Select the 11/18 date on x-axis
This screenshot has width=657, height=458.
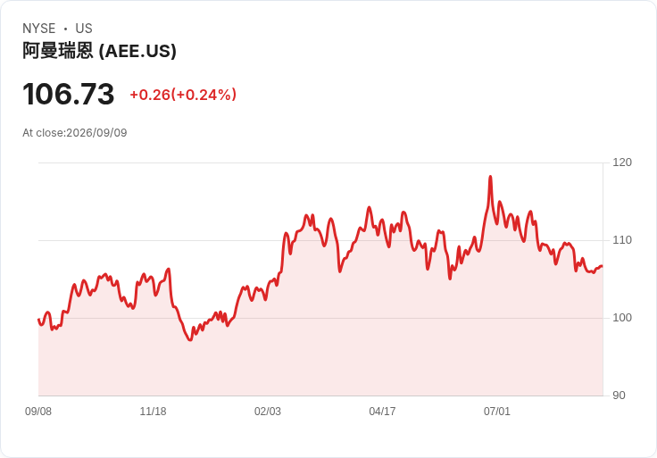153,412
